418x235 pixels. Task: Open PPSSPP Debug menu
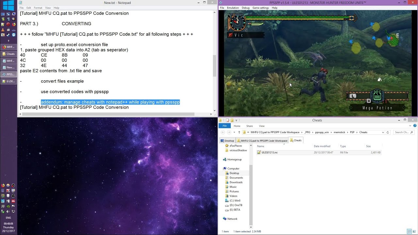click(246, 8)
